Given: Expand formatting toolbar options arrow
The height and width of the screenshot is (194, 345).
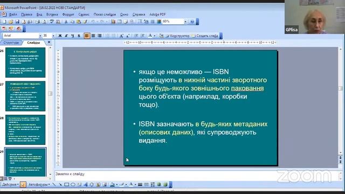Looking at the screenshot, I should click(221, 36).
